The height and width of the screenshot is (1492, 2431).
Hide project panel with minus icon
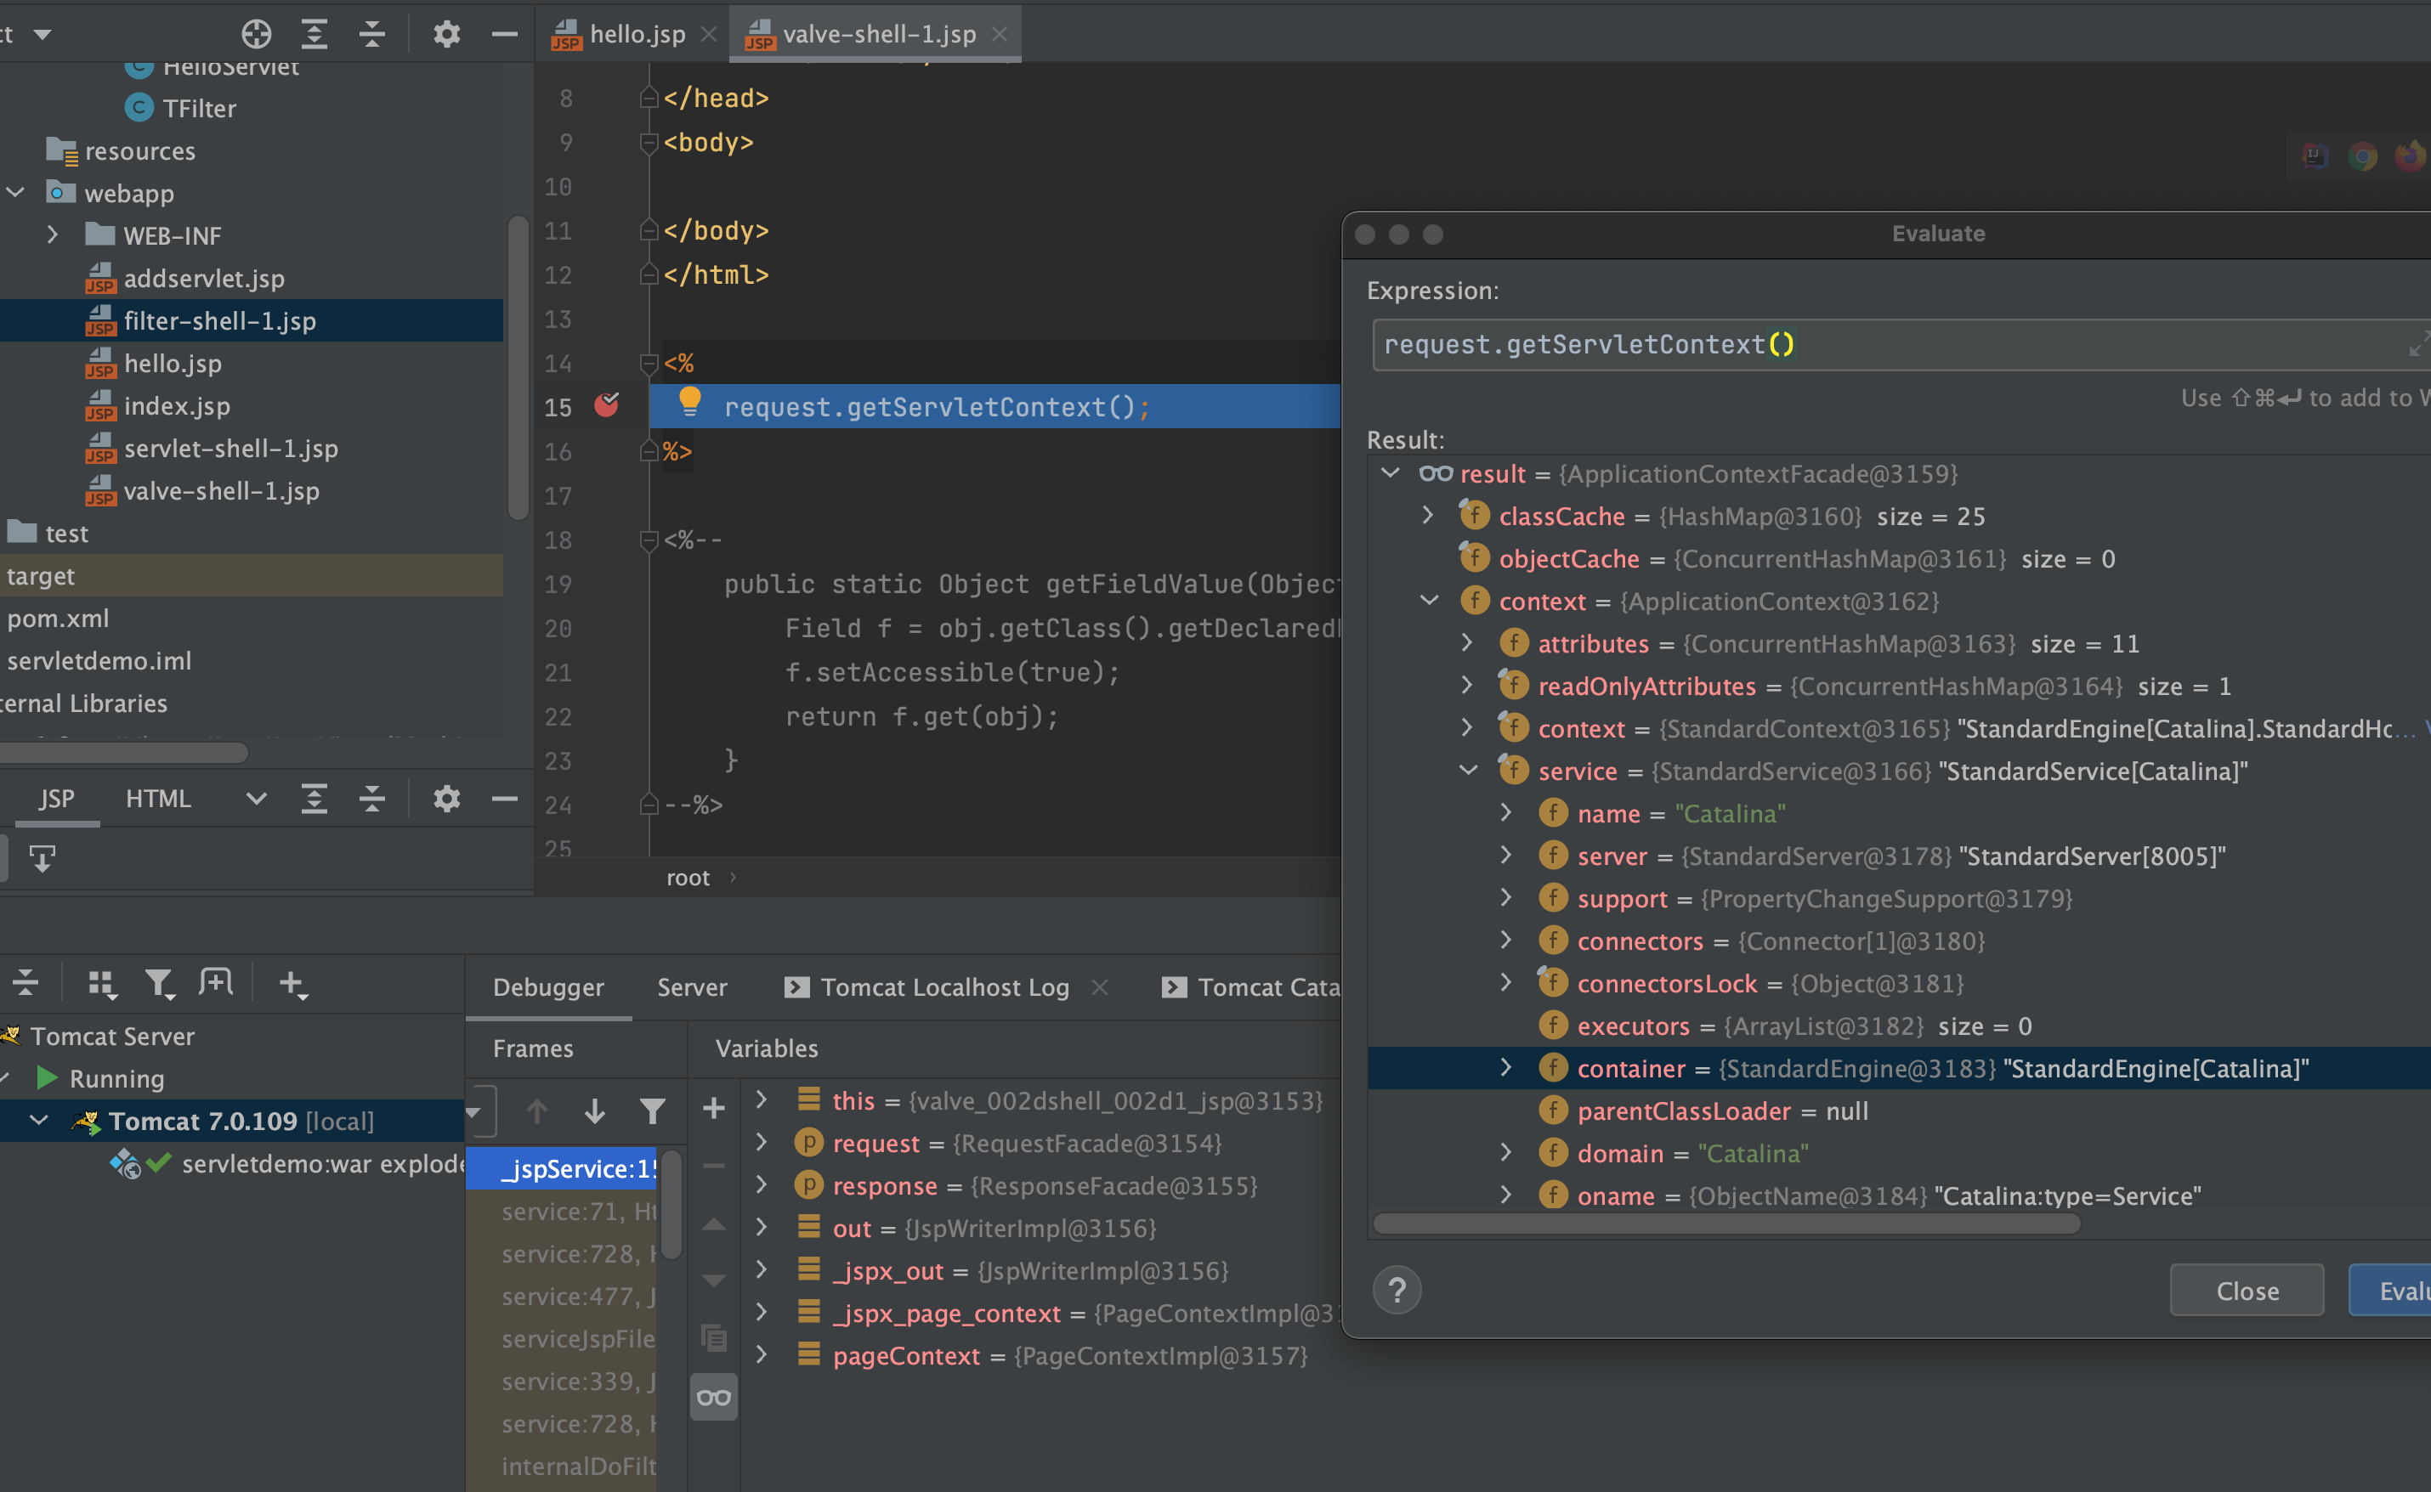(504, 35)
